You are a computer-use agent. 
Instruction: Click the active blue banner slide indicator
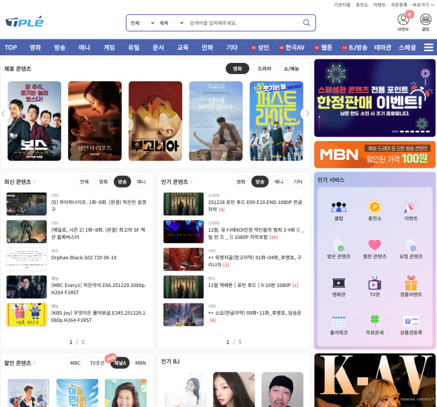click(x=395, y=131)
